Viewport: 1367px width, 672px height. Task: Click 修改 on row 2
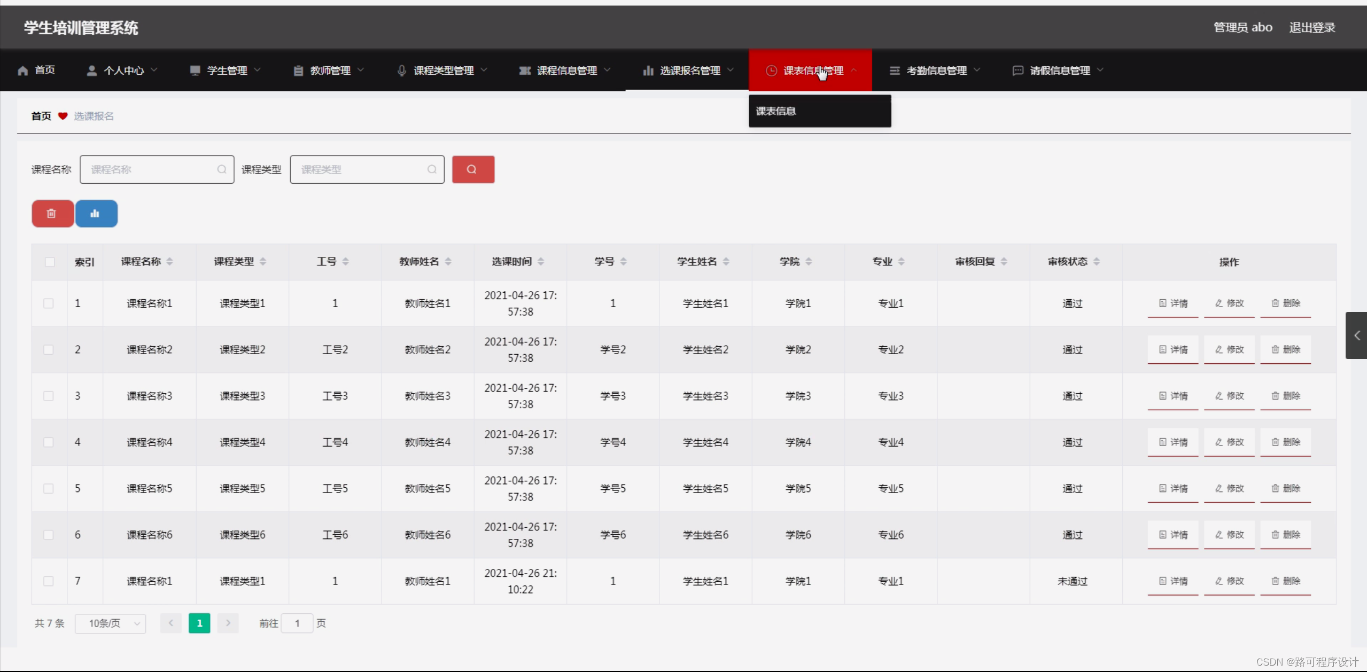pyautogui.click(x=1229, y=349)
